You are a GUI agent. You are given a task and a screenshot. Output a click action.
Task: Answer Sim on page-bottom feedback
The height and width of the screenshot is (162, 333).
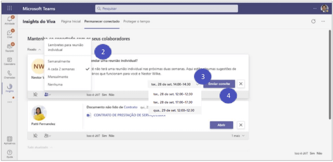coord(312,153)
